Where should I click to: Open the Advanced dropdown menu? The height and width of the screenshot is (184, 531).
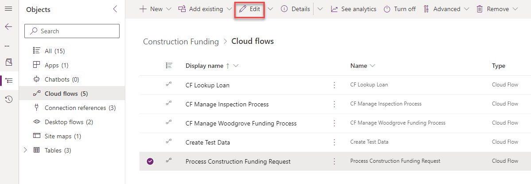pyautogui.click(x=447, y=9)
